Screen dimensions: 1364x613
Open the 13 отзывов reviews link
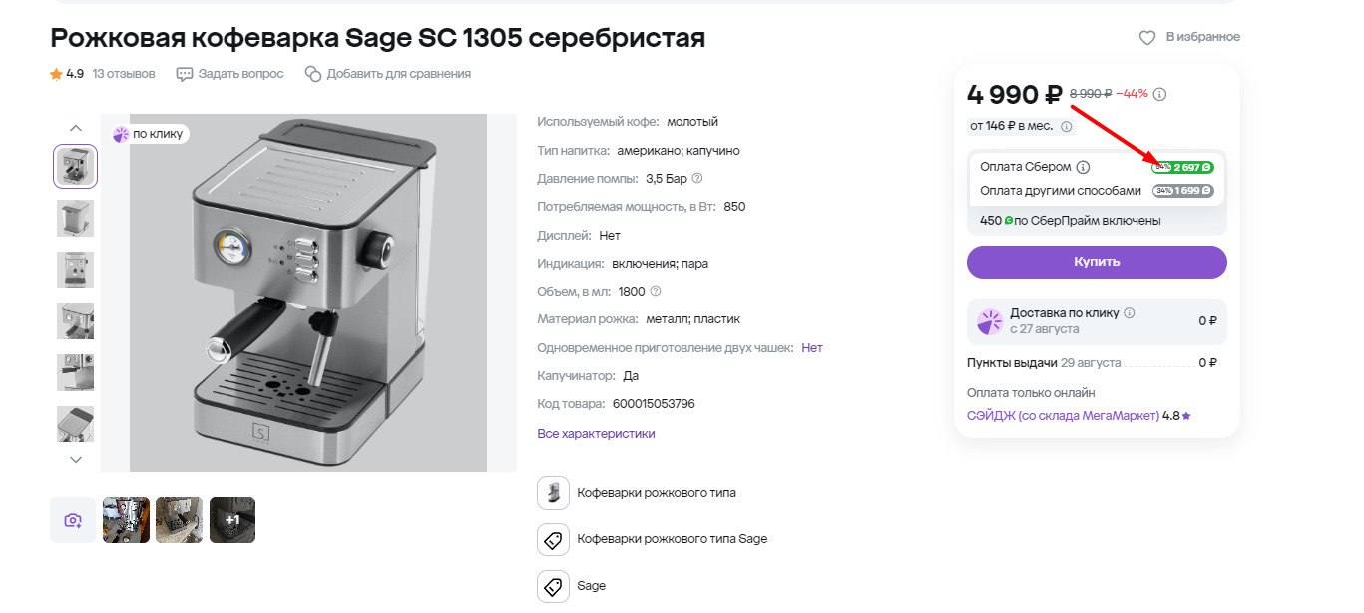point(124,74)
